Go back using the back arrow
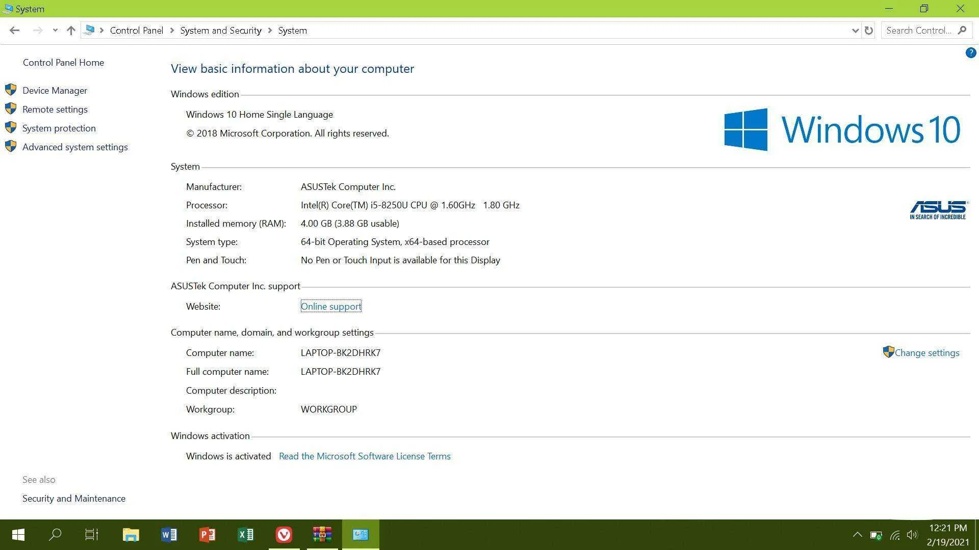Screen dimensions: 979x550 [14, 31]
